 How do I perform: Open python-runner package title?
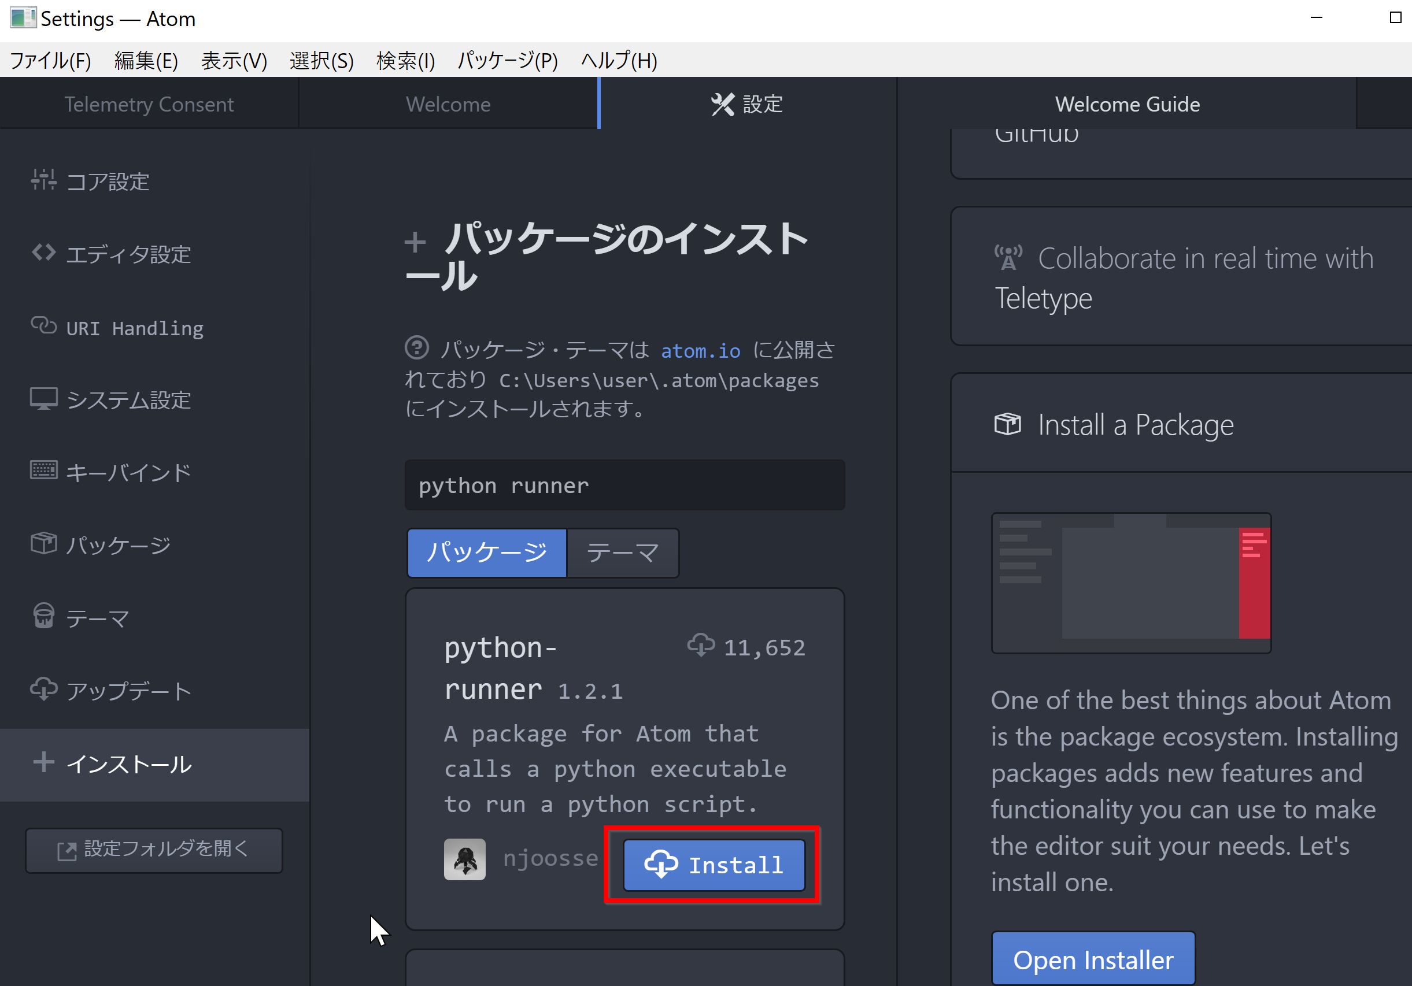pyautogui.click(x=500, y=668)
